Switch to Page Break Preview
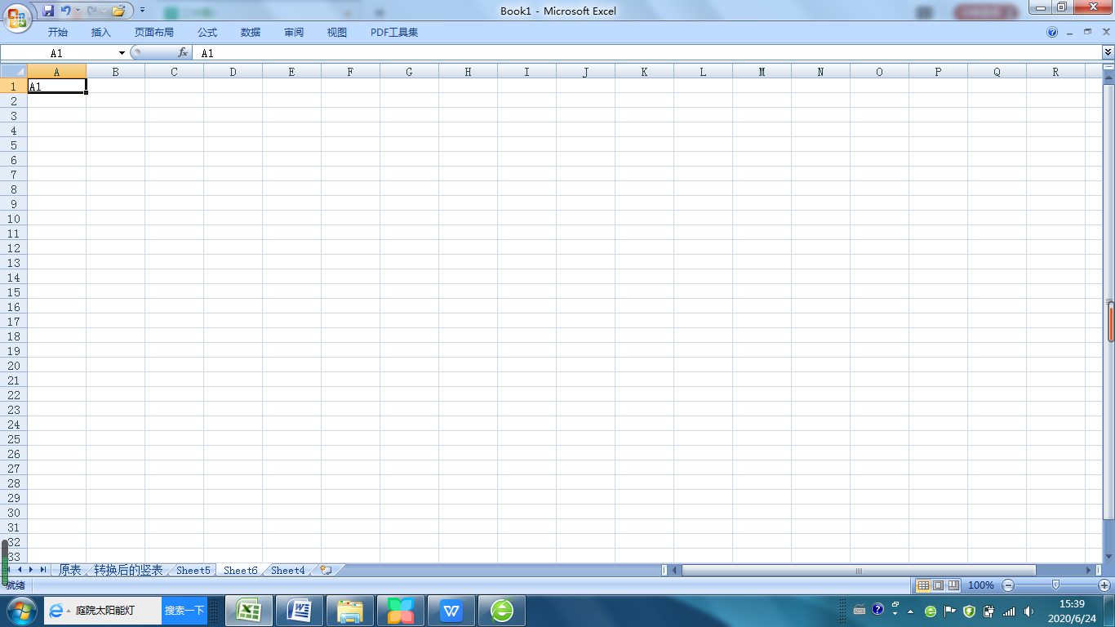Image resolution: width=1115 pixels, height=627 pixels. pos(953,585)
